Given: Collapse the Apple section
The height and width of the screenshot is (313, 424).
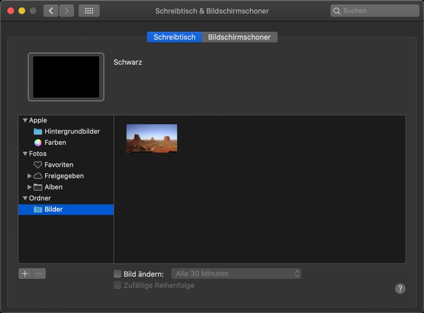Looking at the screenshot, I should click(x=25, y=120).
